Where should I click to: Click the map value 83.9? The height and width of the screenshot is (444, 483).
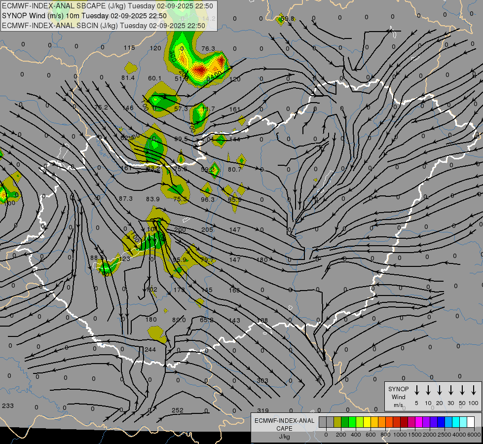[x=153, y=199]
